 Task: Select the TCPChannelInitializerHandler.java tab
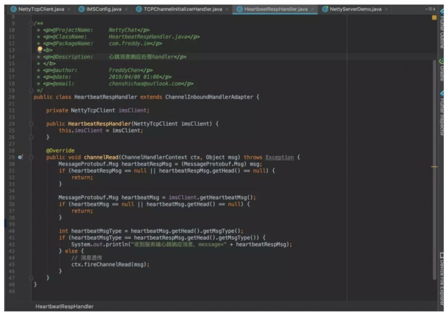[x=183, y=9]
